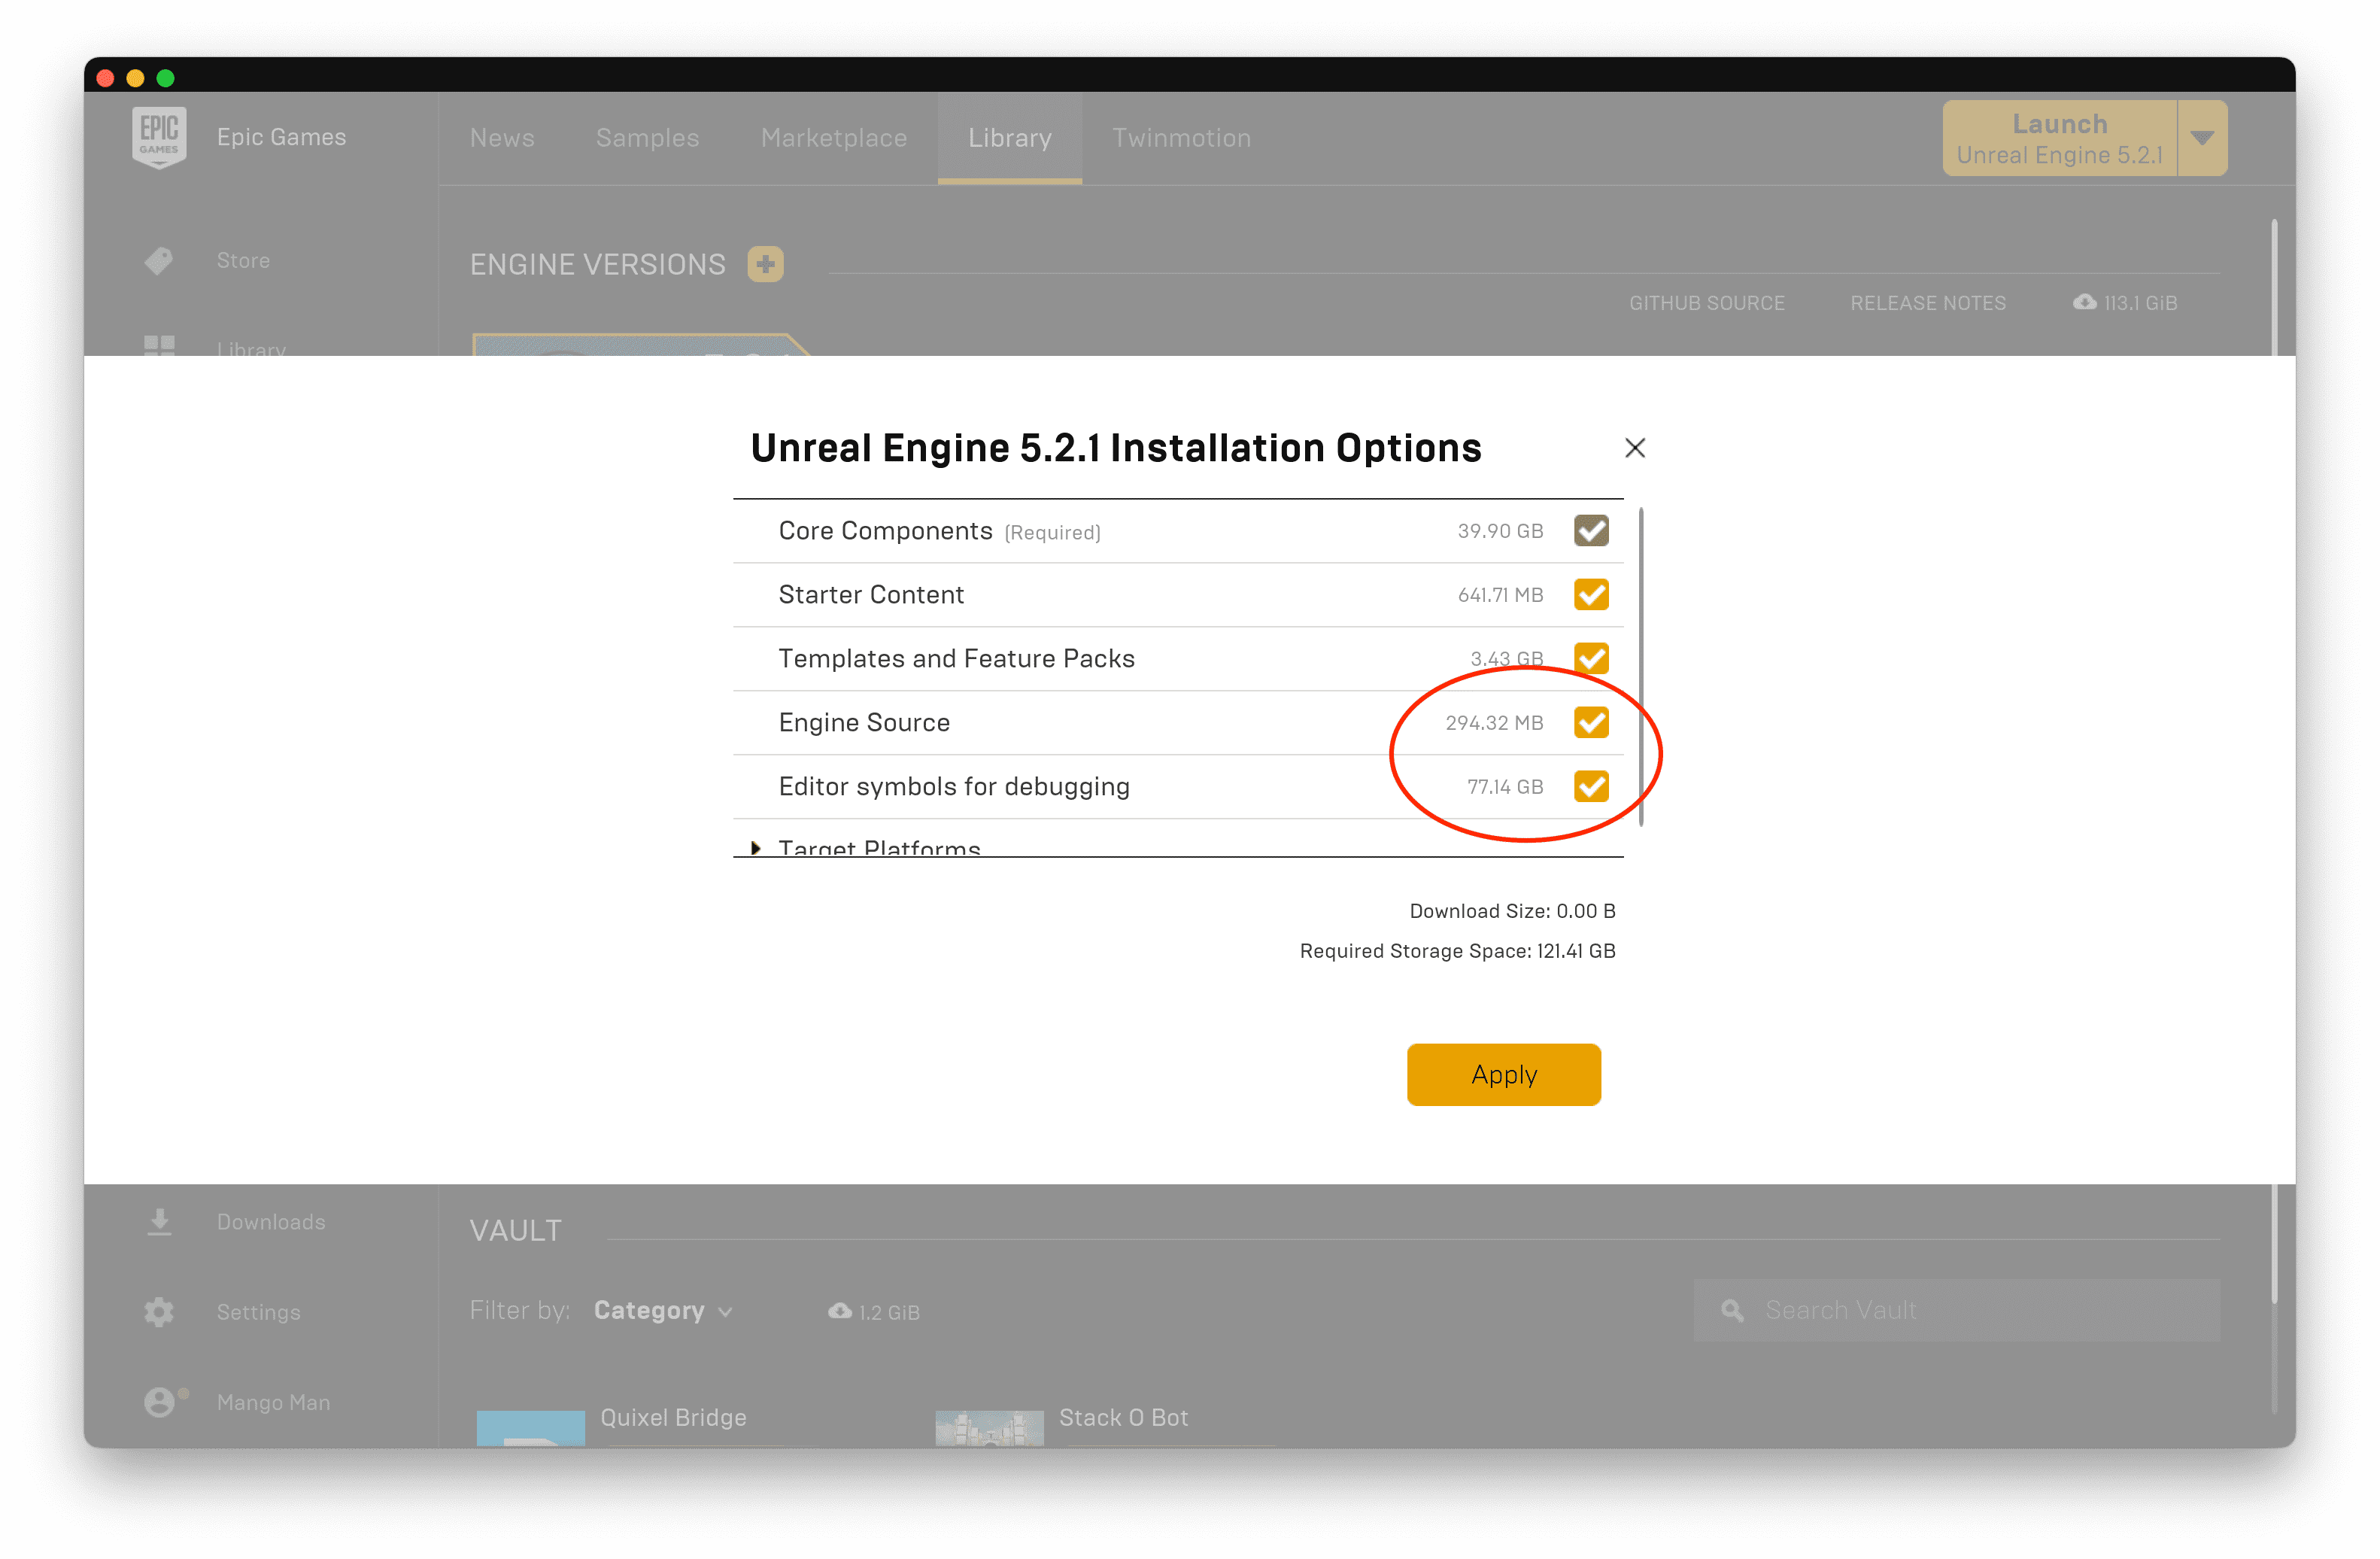
Task: Click the Search Vault magnifier icon
Action: [1731, 1310]
